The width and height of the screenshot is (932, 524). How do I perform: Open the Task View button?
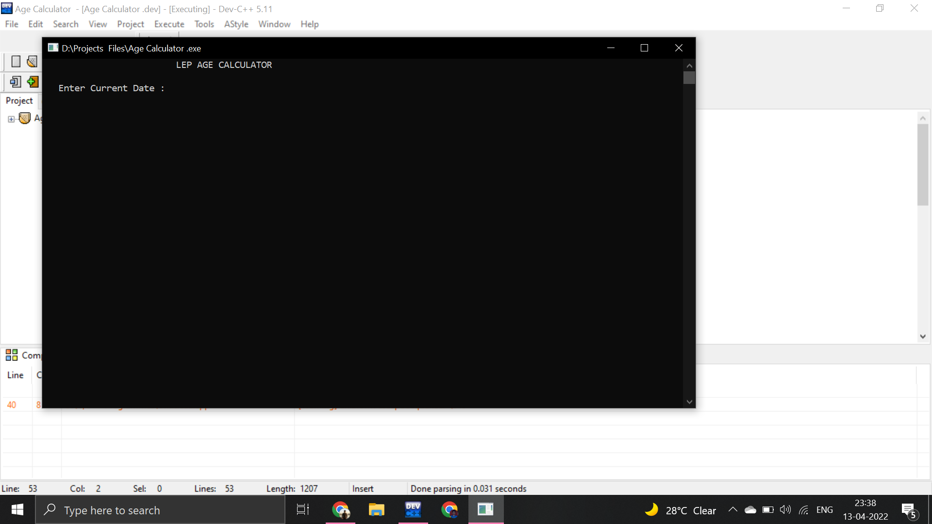[x=303, y=510]
